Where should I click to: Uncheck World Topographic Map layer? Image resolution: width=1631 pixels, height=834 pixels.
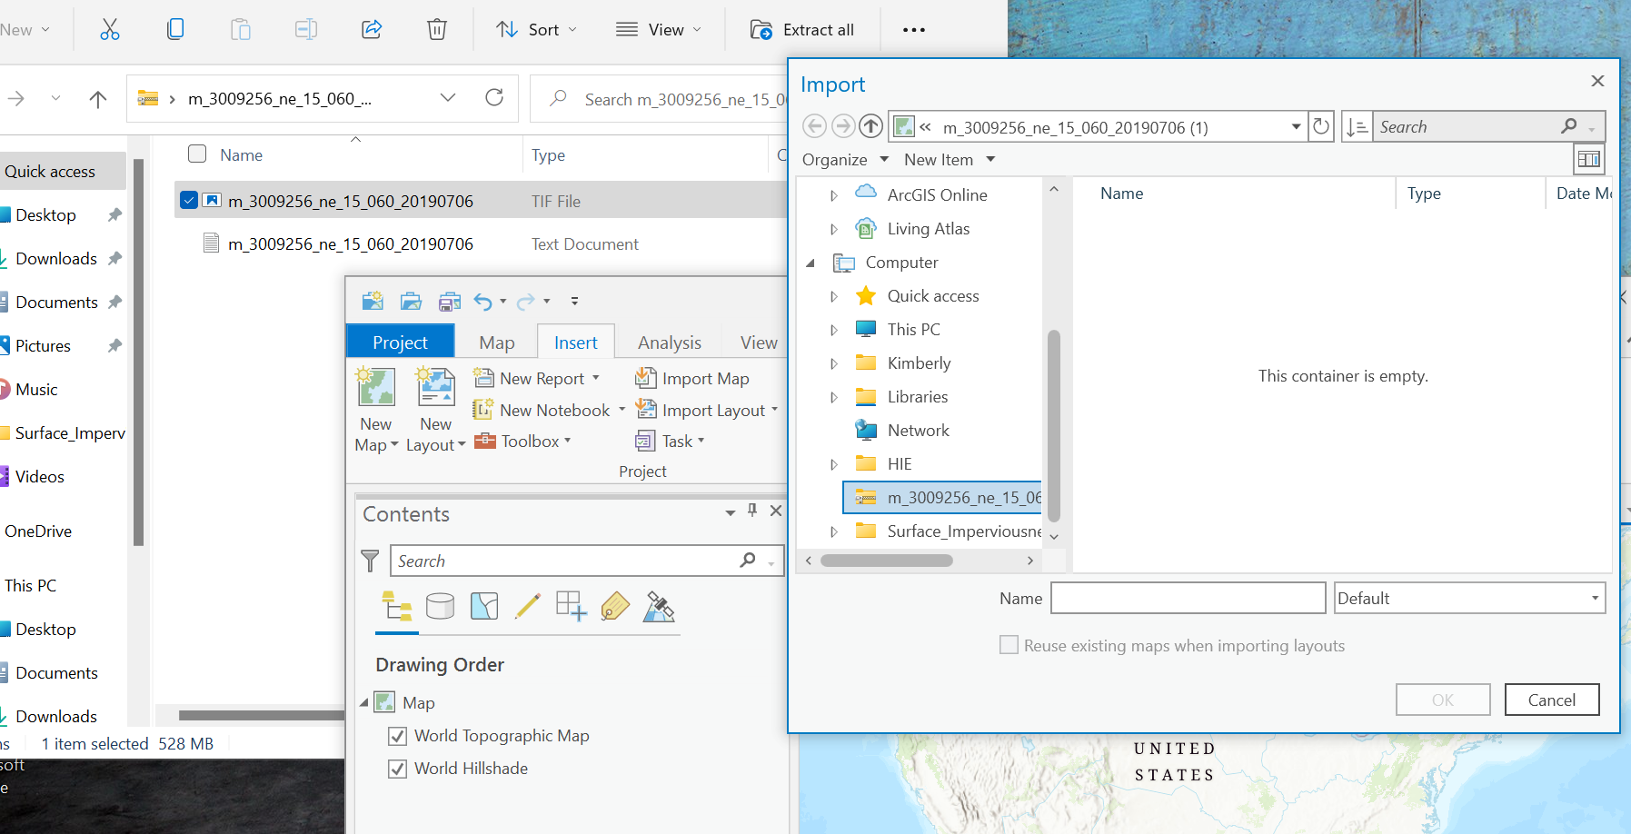pos(397,736)
